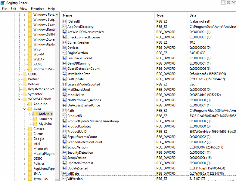
Task: Expand the Classes key
Action: tap(25, 129)
